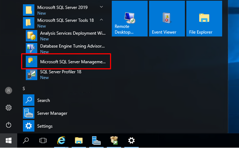Open Database Engine Tuning Advisor
Screen dimensions: 239x148
(66, 49)
